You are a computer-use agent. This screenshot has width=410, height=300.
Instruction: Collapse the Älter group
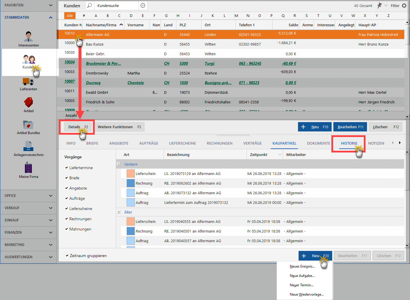pos(118,212)
